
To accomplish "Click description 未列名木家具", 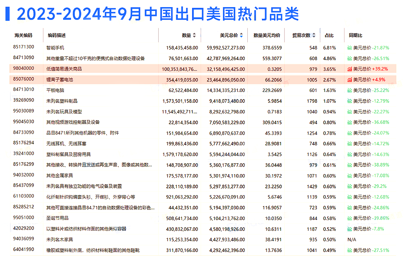I will [59, 240].
